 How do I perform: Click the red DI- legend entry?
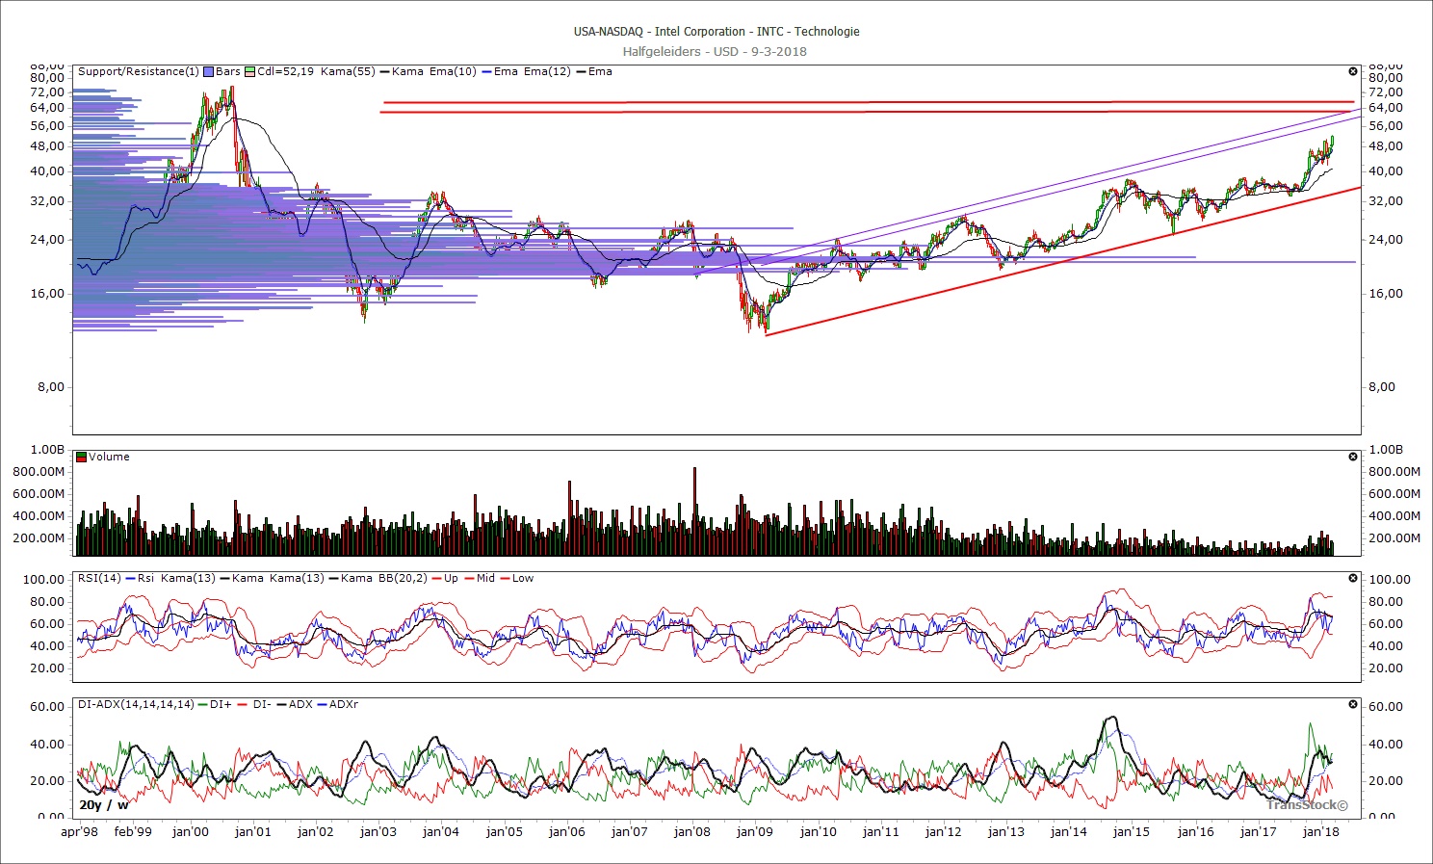(254, 704)
